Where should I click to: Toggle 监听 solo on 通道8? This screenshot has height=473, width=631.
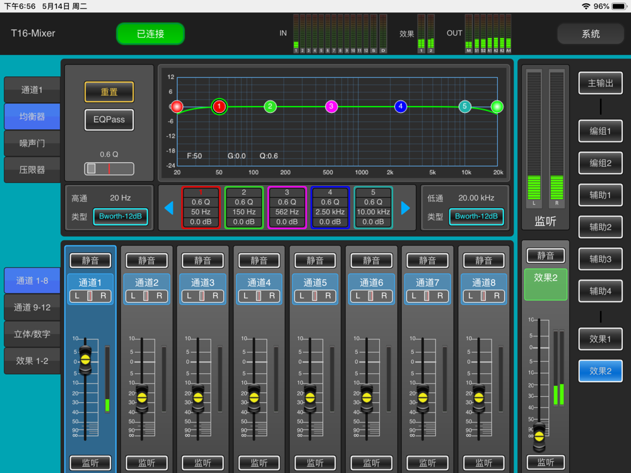pos(484,463)
